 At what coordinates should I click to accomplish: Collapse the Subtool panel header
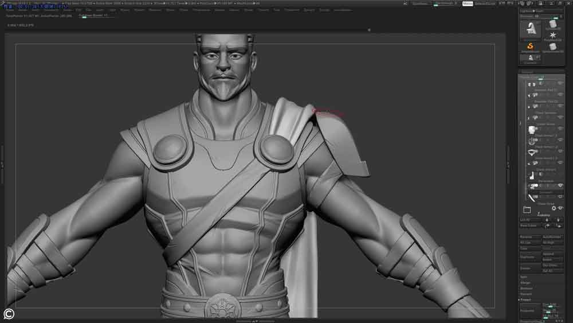coord(527,72)
